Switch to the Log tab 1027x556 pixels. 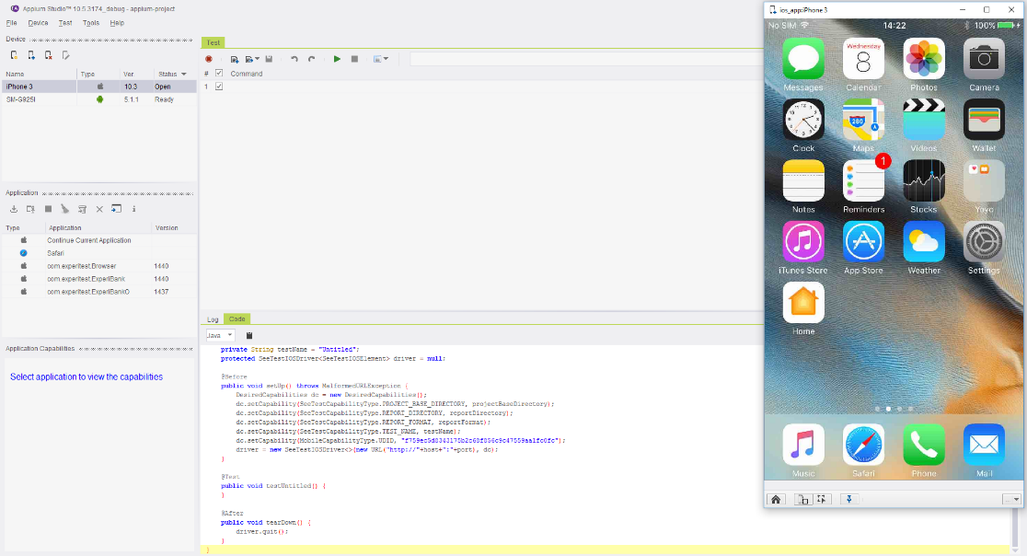pyautogui.click(x=213, y=319)
